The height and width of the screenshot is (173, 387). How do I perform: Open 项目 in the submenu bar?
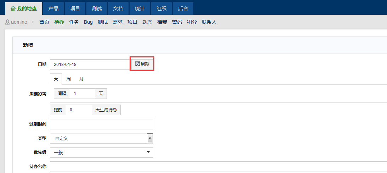[132, 22]
